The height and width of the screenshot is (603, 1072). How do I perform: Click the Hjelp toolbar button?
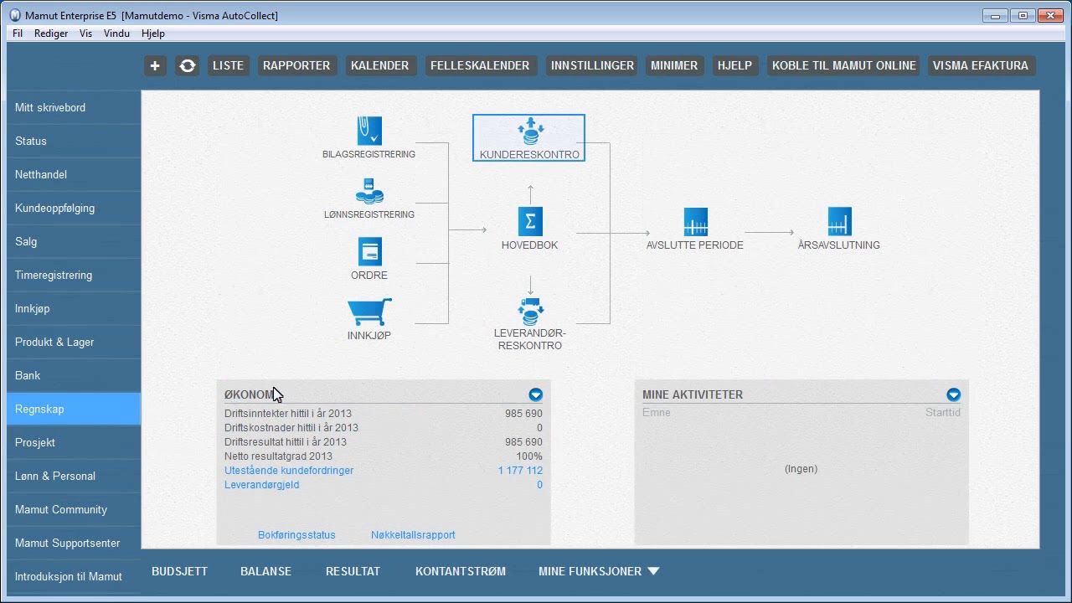pos(734,65)
